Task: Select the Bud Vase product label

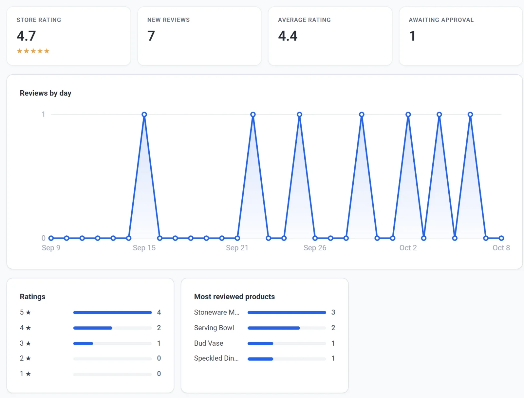Action: click(209, 343)
